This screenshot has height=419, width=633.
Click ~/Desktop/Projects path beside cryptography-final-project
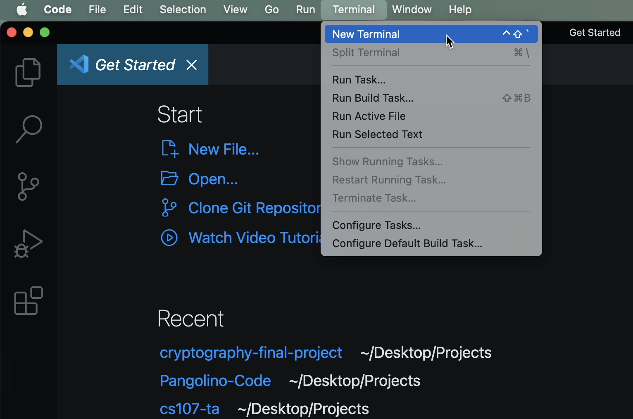tap(426, 352)
